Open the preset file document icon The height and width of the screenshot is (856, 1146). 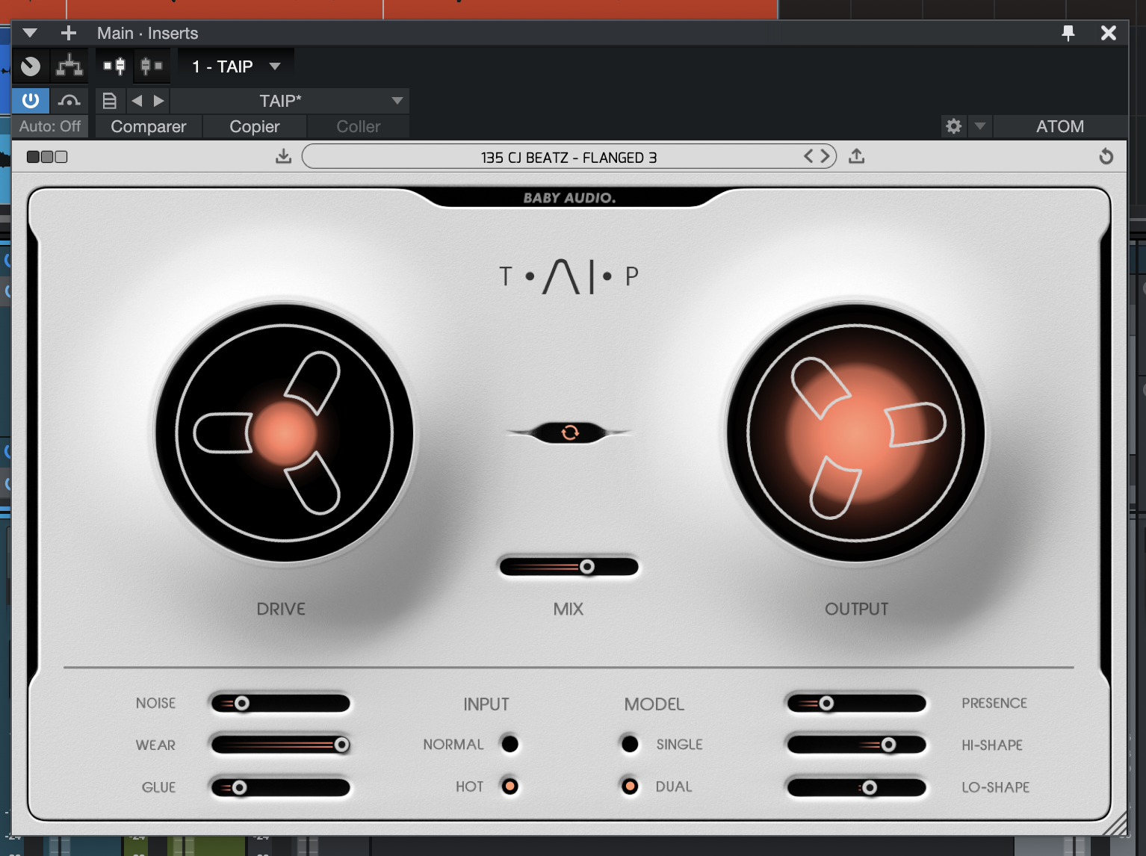pos(110,100)
